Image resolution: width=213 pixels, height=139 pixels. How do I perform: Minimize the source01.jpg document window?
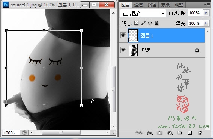pos(85,5)
